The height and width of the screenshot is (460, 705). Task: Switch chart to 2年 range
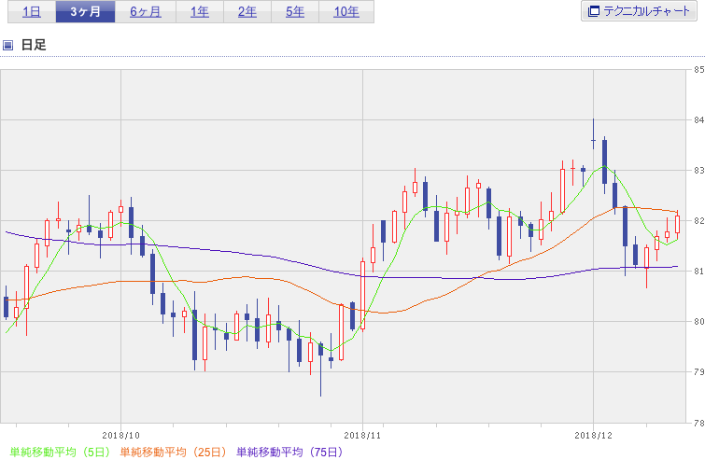[x=247, y=12]
